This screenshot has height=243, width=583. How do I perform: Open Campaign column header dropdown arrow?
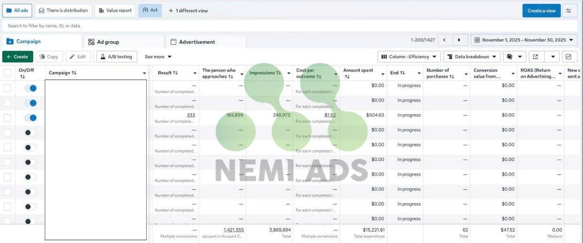(144, 73)
